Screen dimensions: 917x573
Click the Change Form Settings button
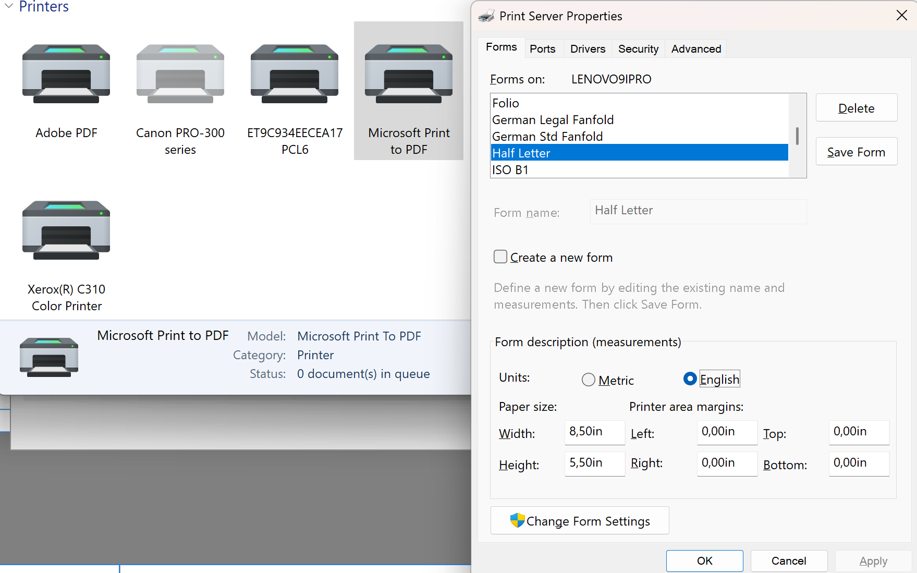coord(580,521)
